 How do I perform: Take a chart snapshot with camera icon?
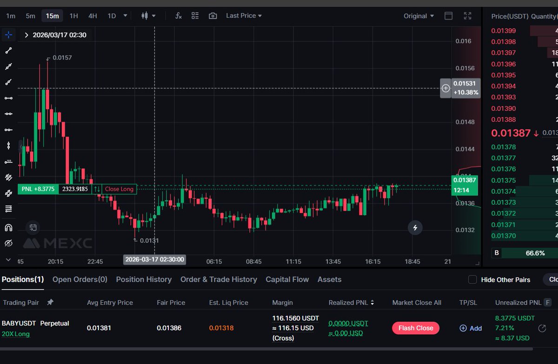tap(213, 16)
